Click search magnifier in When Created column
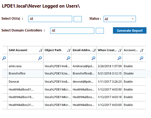The height and width of the screenshot is (118, 151). point(119,58)
